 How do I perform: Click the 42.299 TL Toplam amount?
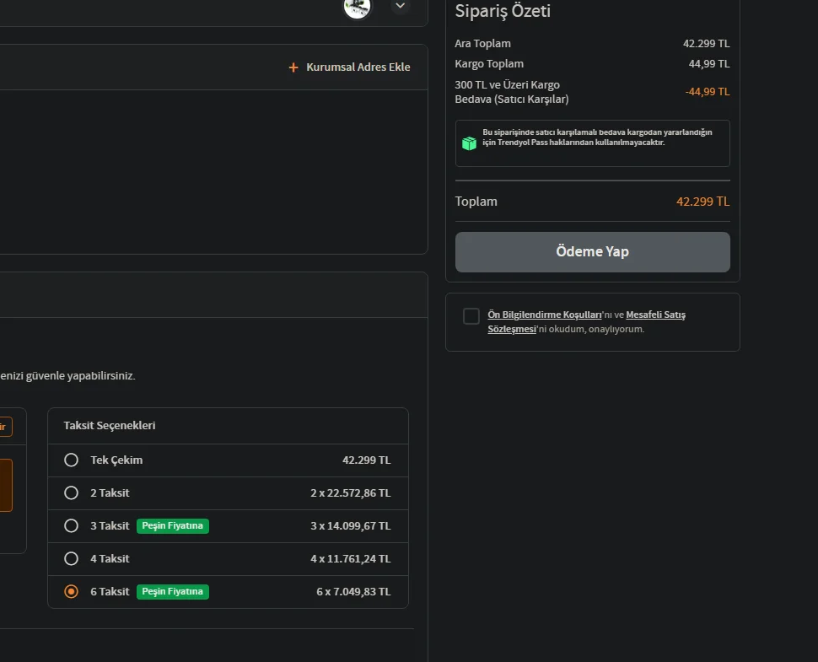(x=702, y=202)
